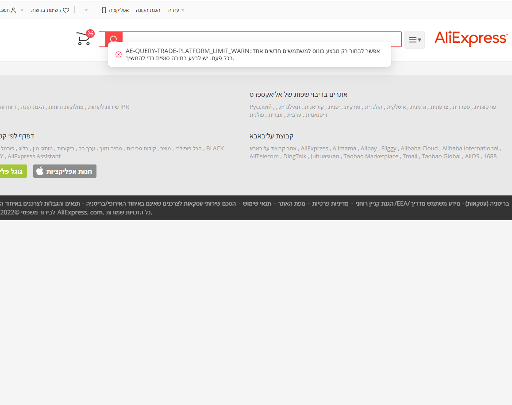Open the פולנית language site link
Viewport: 512px width, 405px height.
[x=257, y=115]
